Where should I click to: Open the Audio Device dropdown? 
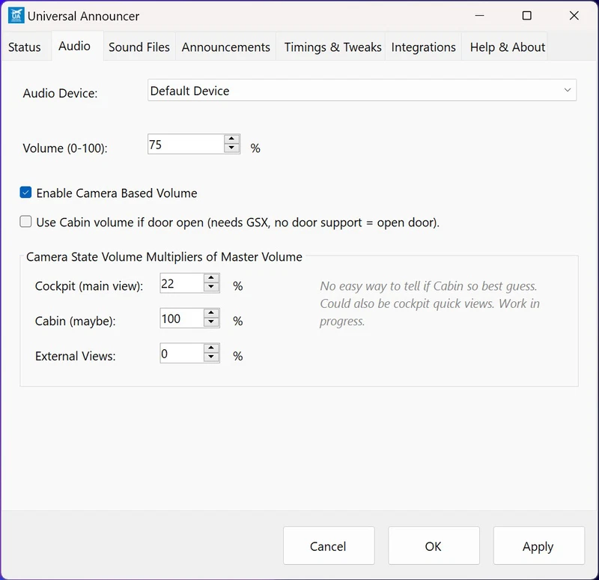[567, 89]
